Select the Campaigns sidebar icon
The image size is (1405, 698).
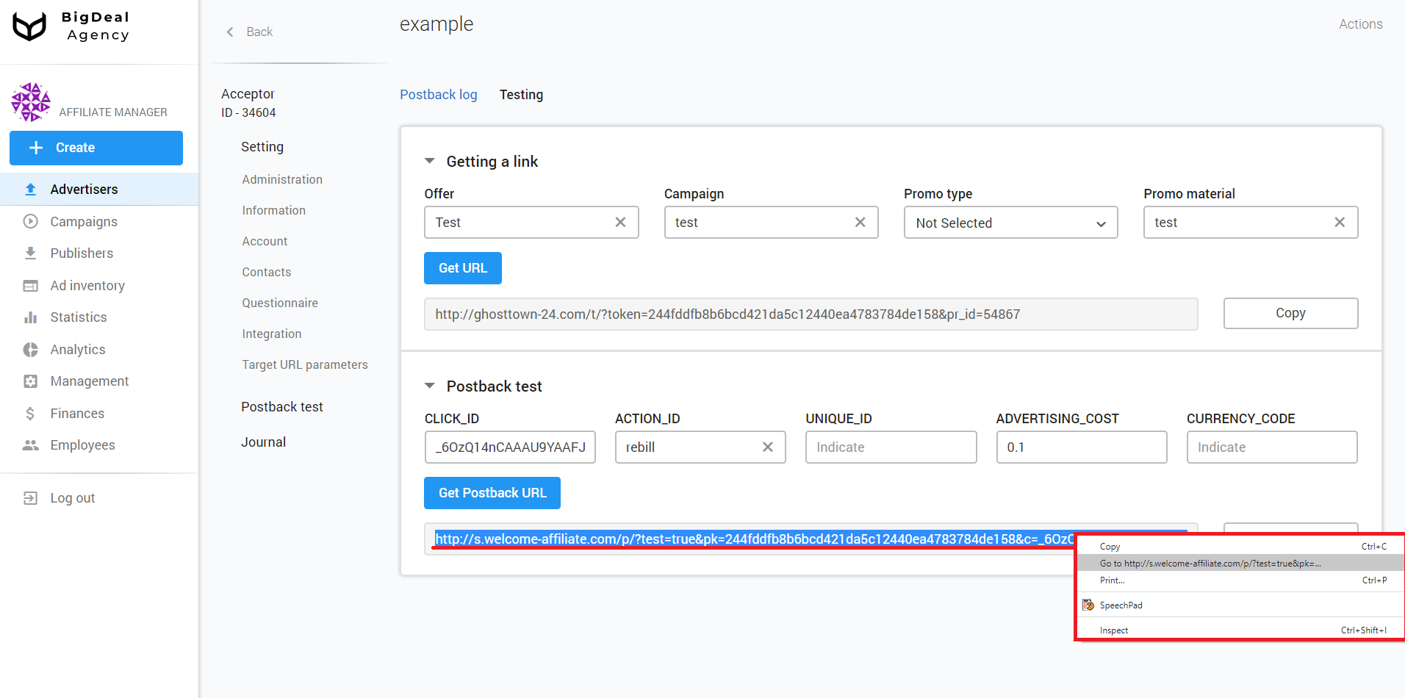coord(30,221)
